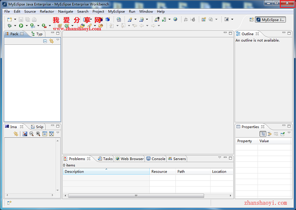296x210 pixels.
Task: Minimize the Properties view
Action: pyautogui.click(x=284, y=125)
